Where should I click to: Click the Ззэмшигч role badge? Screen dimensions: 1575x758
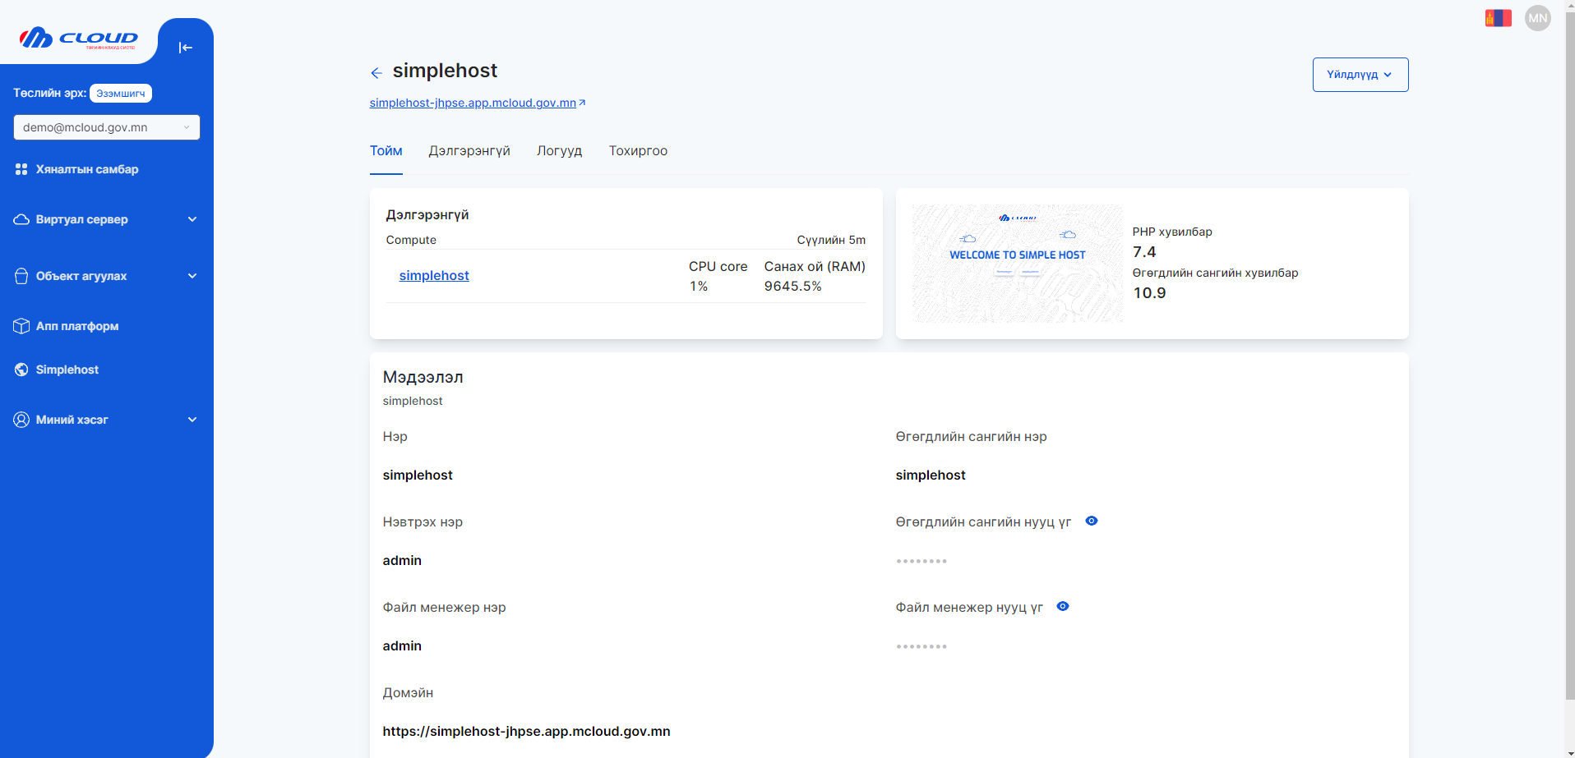point(121,93)
